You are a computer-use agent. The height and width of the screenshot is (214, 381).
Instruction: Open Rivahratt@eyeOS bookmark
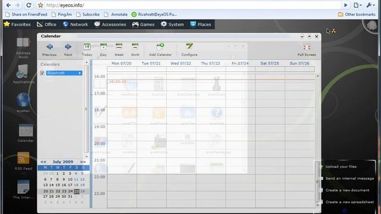pos(154,14)
